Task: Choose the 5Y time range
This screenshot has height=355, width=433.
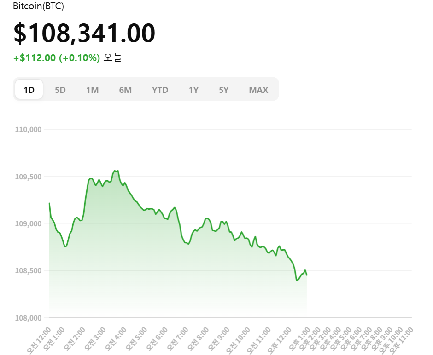Action: click(224, 90)
